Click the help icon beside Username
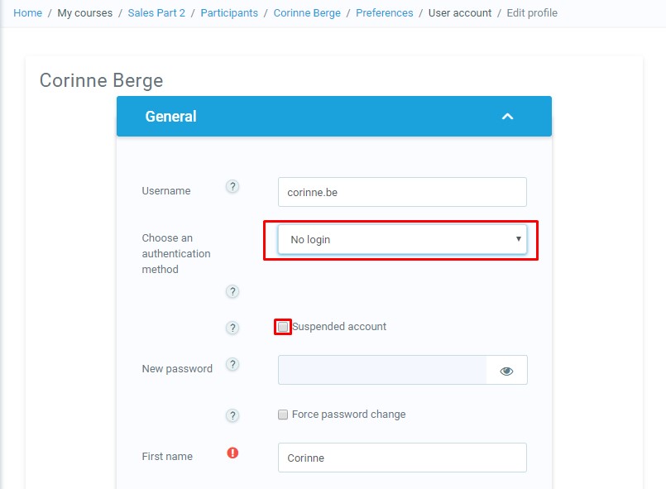The height and width of the screenshot is (489, 666). point(232,187)
